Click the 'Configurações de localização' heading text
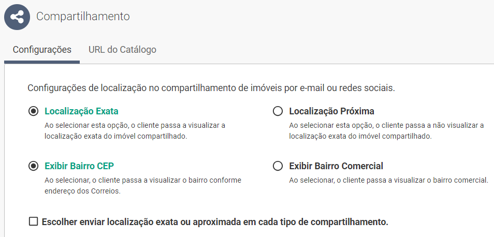494x237 pixels. click(211, 88)
